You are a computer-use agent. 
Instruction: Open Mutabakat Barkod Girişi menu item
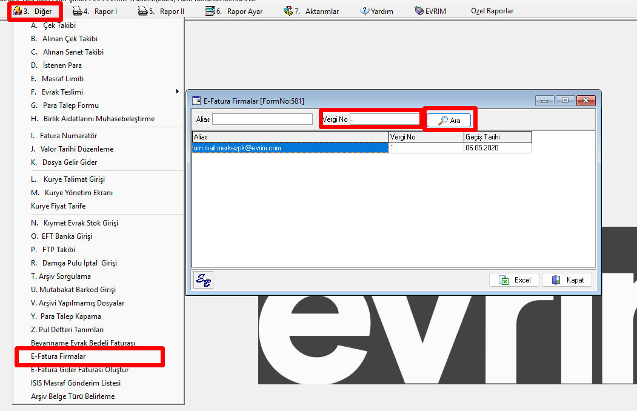coord(98,290)
